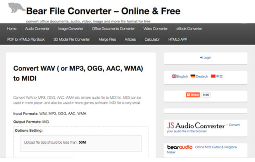Viewport: 255px width, 162px height.
Task: Open 3D Model File Converter
Action: (x=72, y=39)
